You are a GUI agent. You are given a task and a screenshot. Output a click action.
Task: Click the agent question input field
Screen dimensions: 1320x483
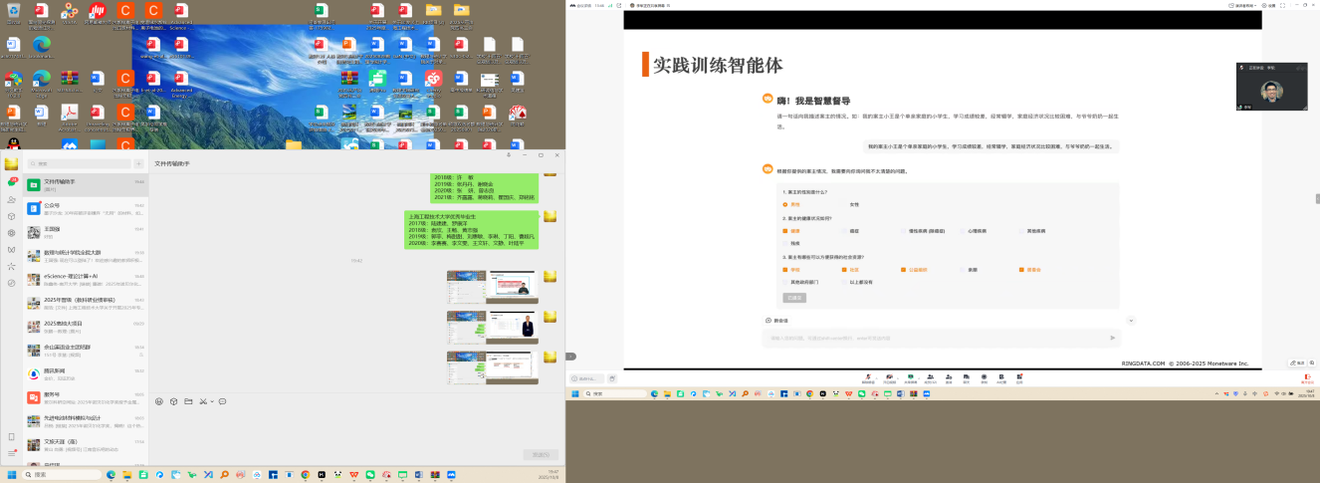(x=936, y=338)
